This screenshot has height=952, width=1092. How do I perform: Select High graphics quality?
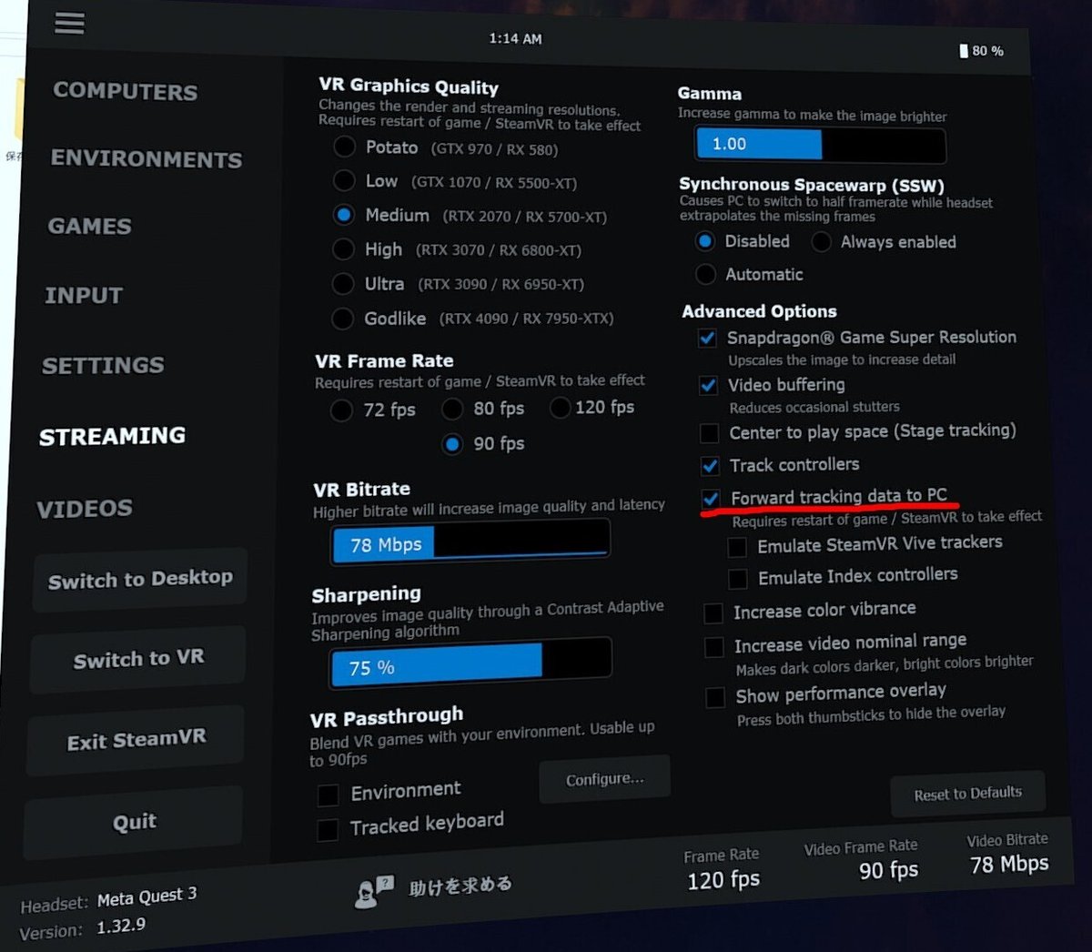343,248
